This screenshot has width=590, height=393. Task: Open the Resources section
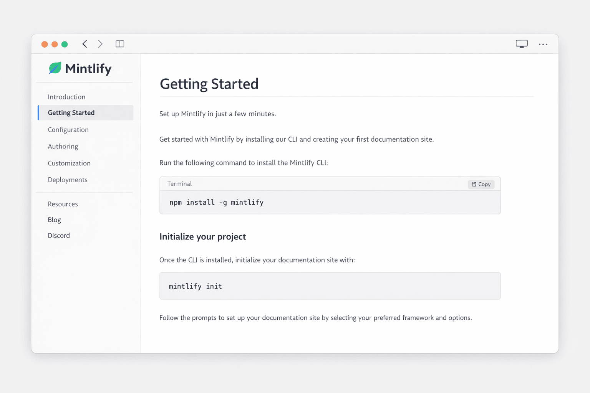63,204
